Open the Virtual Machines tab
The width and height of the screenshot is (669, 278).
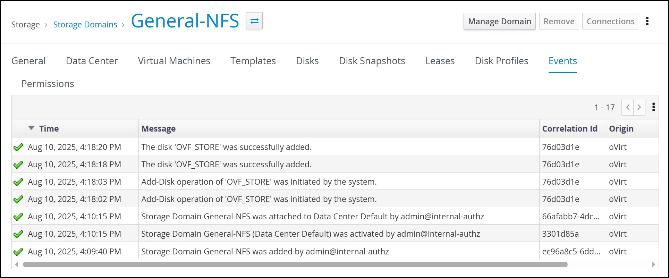pyautogui.click(x=174, y=61)
